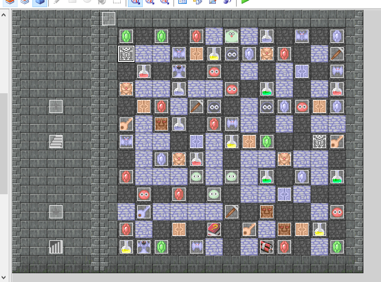Click the staircase tile on left wall

[x=56, y=142]
